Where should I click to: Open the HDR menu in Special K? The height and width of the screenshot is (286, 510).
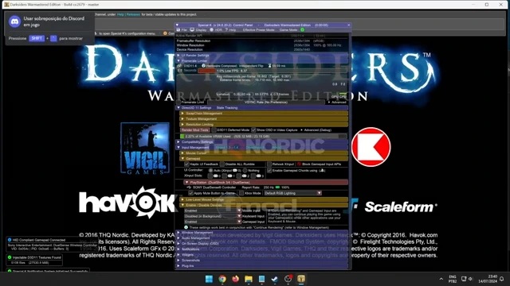216,30
